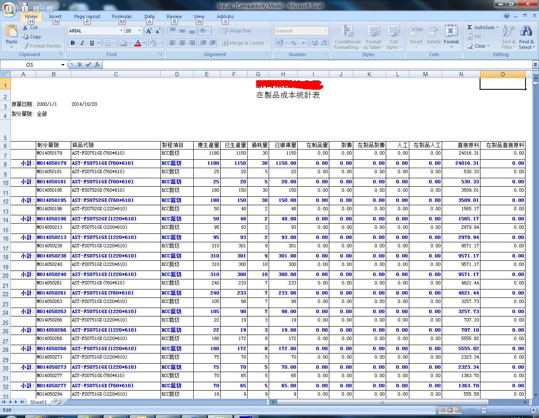Click Decrease Decimal
This screenshot has height=418, width=539.
pyautogui.click(x=324, y=43)
